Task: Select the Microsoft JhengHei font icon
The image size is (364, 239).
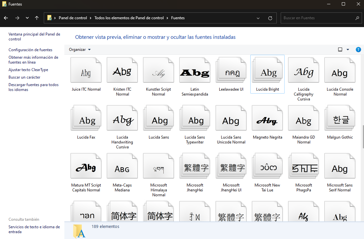Action: click(x=195, y=166)
